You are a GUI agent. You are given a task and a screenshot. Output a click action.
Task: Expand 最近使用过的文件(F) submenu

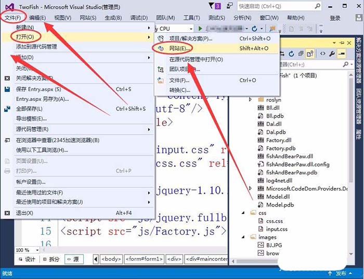(78, 193)
